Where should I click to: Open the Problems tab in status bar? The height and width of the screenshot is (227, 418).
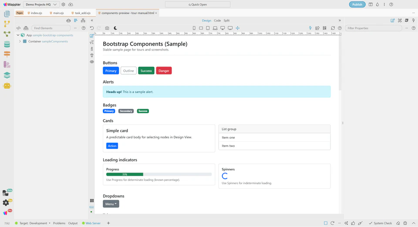(59, 223)
